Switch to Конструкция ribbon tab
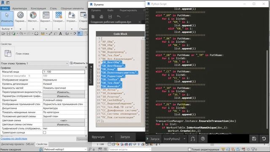This screenshot has width=270, height=152. (38, 8)
